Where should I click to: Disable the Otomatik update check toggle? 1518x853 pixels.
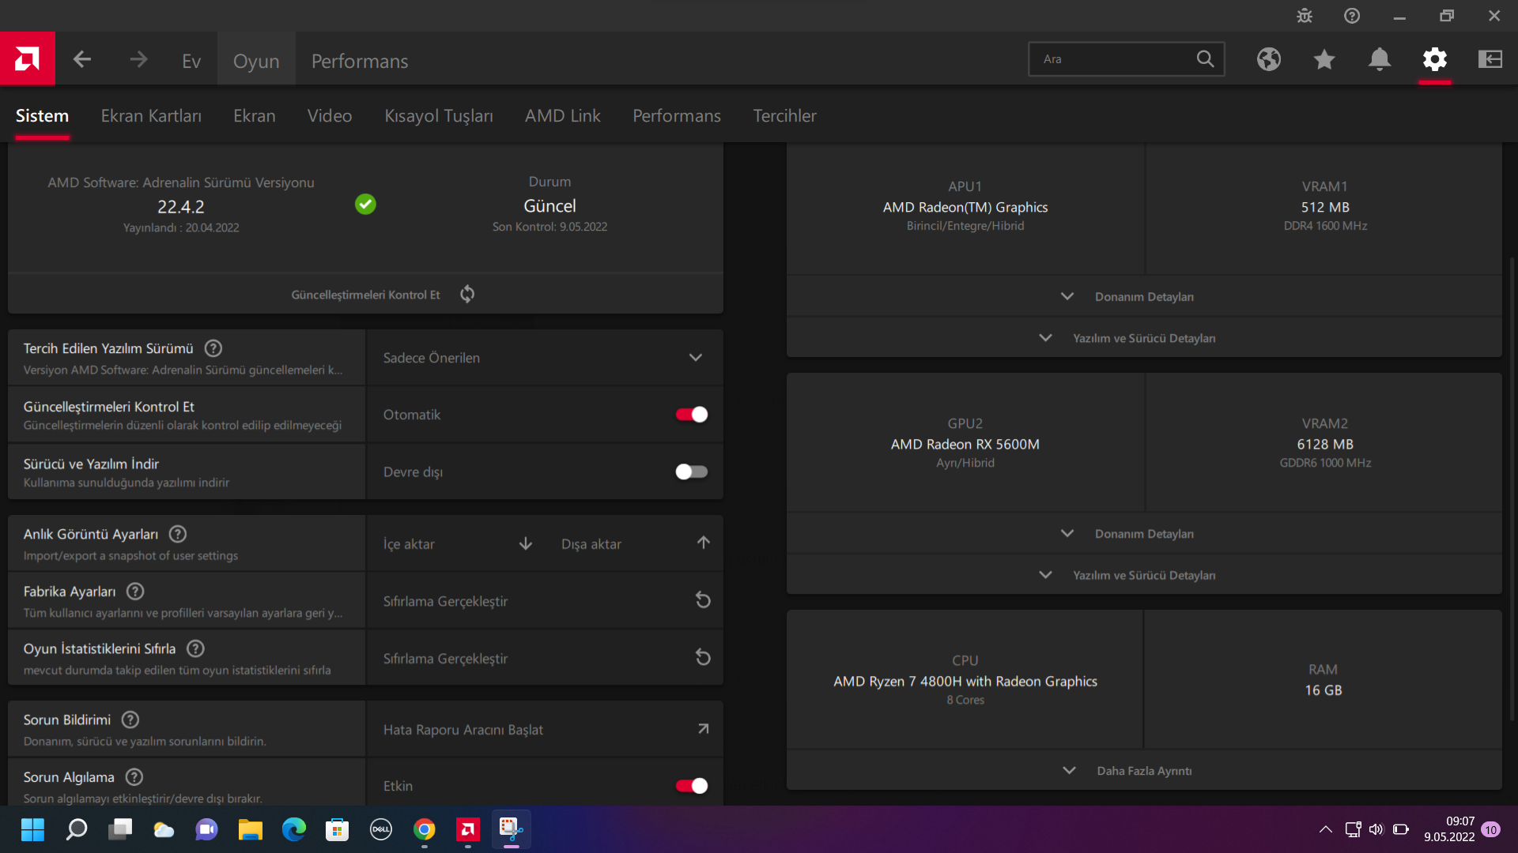click(692, 415)
